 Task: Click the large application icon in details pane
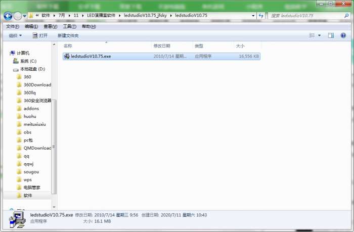pyautogui.click(x=17, y=220)
